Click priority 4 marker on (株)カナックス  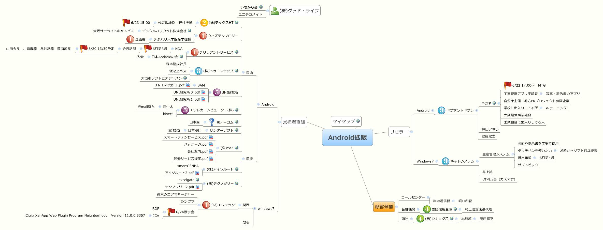click(x=420, y=219)
